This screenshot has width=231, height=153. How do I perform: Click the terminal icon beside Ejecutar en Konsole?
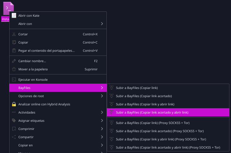tap(14, 79)
